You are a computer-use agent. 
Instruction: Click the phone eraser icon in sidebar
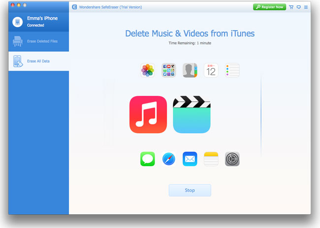[18, 61]
